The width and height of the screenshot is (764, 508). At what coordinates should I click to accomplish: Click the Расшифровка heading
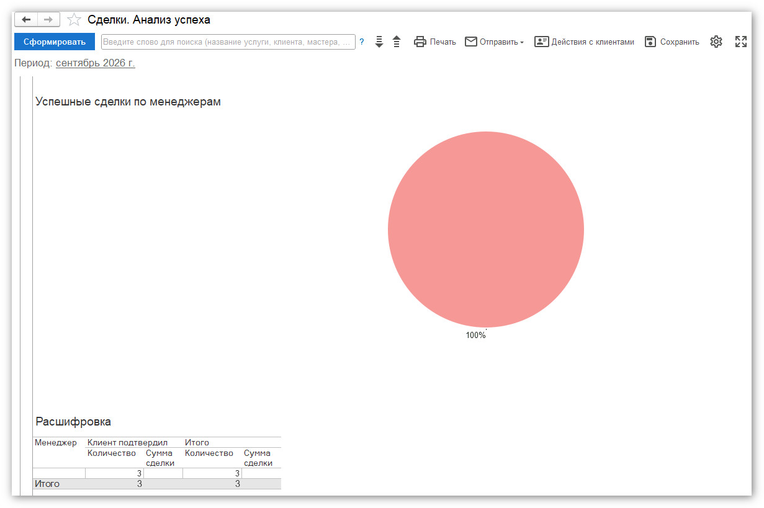[73, 422]
